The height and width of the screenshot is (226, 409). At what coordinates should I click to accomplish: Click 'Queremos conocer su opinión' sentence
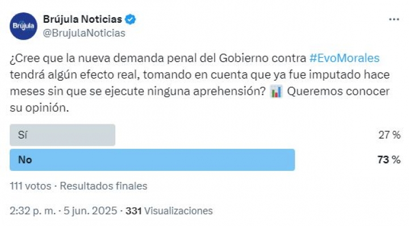(x=199, y=99)
